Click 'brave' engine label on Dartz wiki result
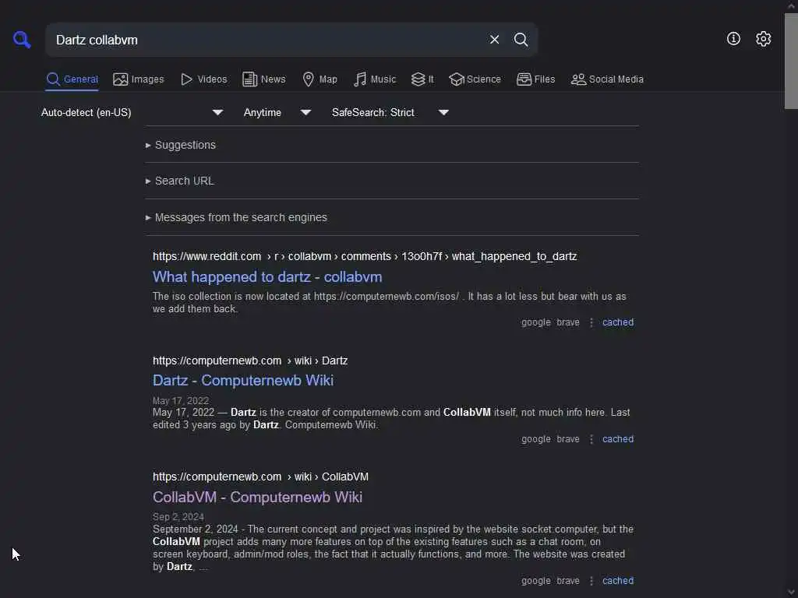 click(568, 439)
